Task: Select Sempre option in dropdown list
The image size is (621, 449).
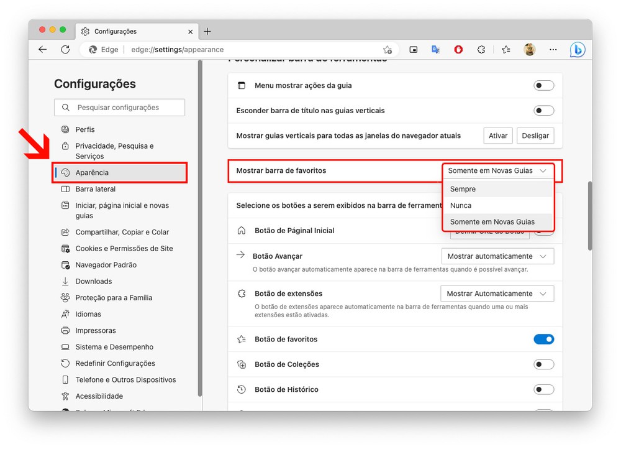Action: [x=463, y=189]
